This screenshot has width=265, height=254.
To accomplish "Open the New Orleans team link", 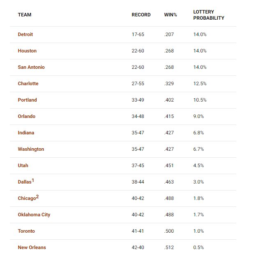I will click(x=32, y=247).
